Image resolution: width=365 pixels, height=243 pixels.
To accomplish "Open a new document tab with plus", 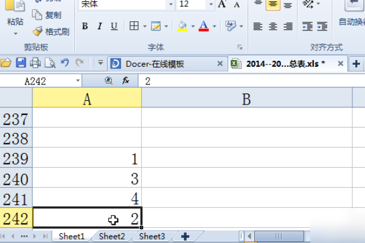I will coord(356,64).
